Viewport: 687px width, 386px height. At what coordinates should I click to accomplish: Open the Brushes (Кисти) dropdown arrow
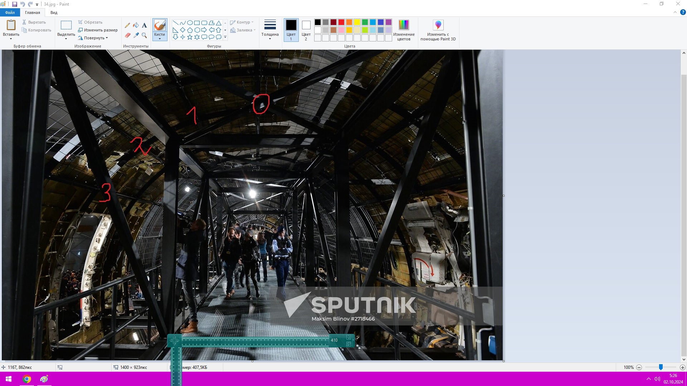pyautogui.click(x=160, y=39)
